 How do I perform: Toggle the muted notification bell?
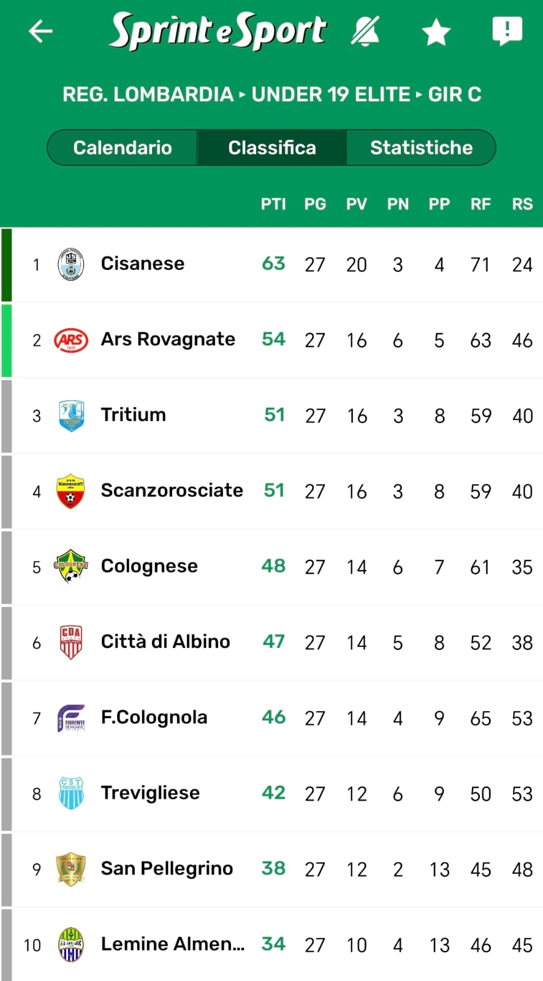365,31
